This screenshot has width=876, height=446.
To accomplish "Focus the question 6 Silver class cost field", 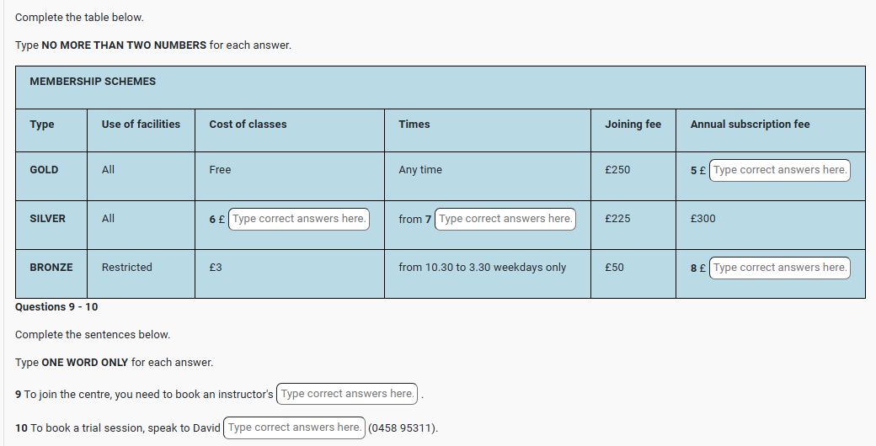I will pos(298,219).
